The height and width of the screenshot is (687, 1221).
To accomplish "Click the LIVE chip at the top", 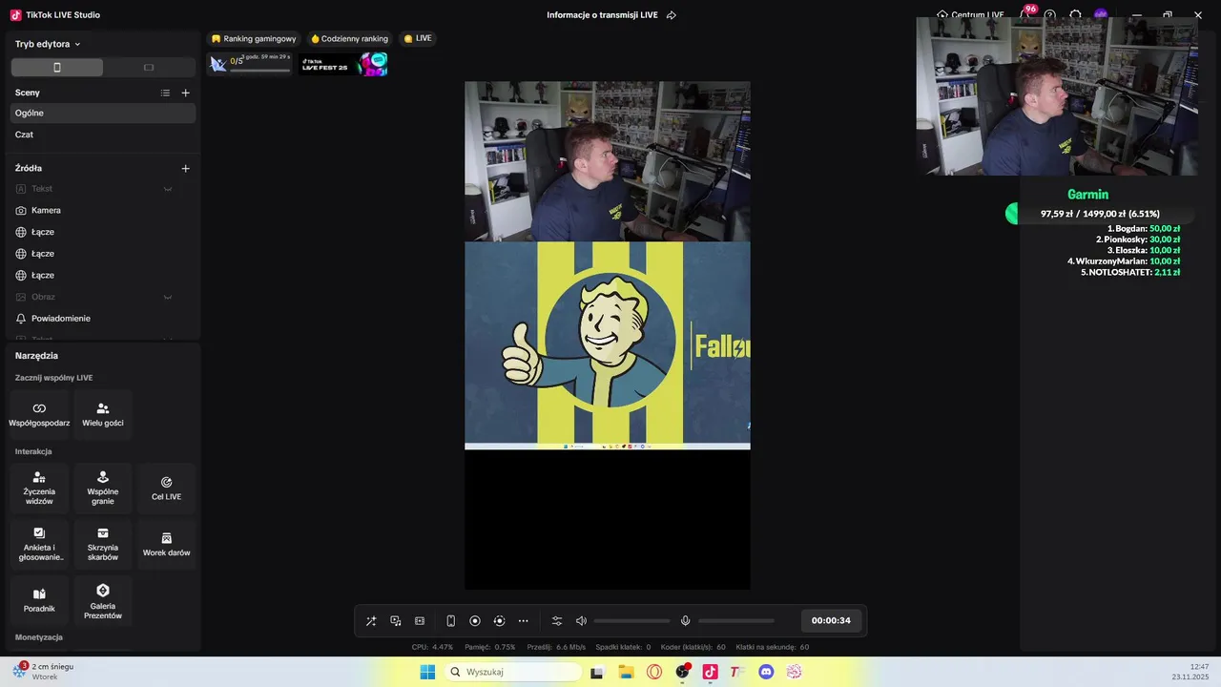I will (418, 38).
